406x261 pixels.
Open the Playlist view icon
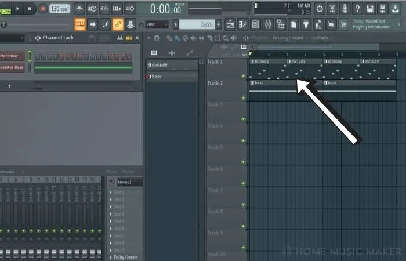coord(230,24)
